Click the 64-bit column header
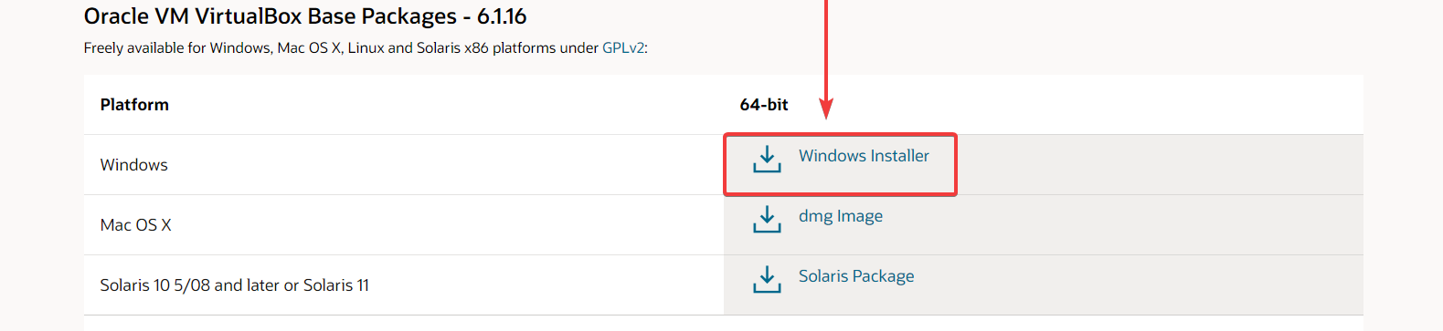The image size is (1443, 331). 764,105
